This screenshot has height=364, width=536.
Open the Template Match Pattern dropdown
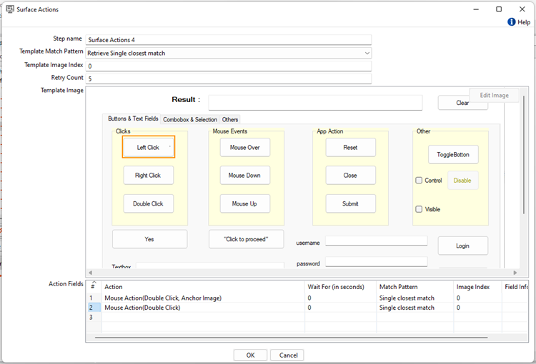367,53
